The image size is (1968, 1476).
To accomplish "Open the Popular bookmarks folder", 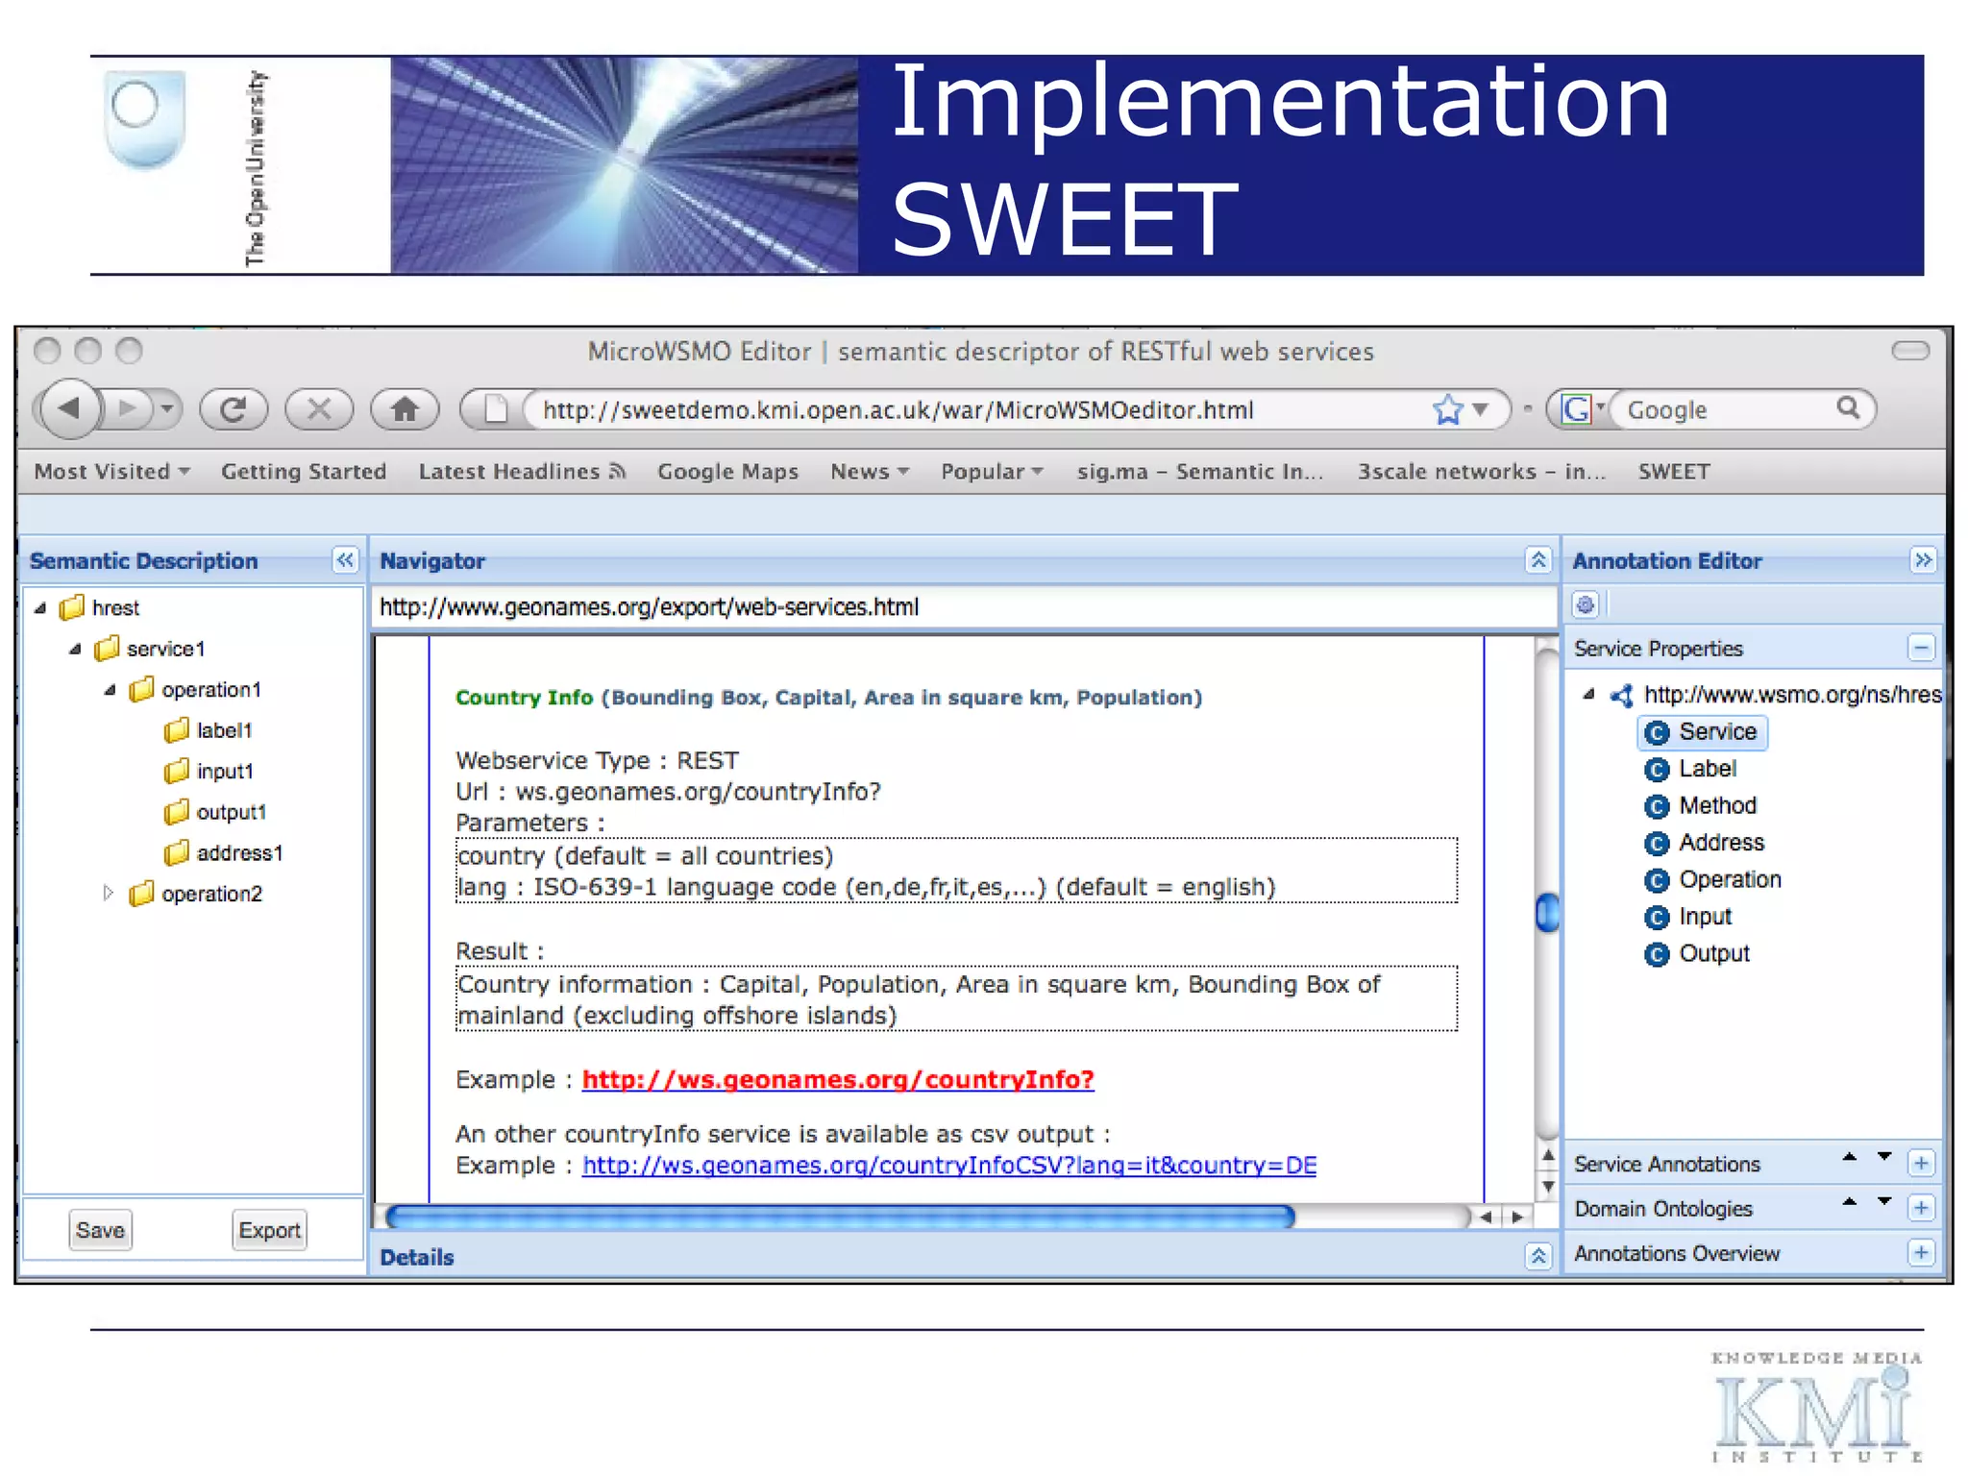I will 992,472.
